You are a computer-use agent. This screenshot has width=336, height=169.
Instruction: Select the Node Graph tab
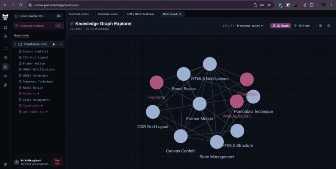click(x=170, y=14)
